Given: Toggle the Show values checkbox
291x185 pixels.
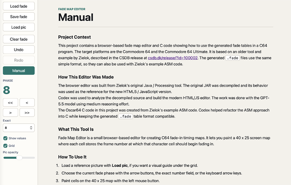Looking at the screenshot, I should tap(5, 138).
